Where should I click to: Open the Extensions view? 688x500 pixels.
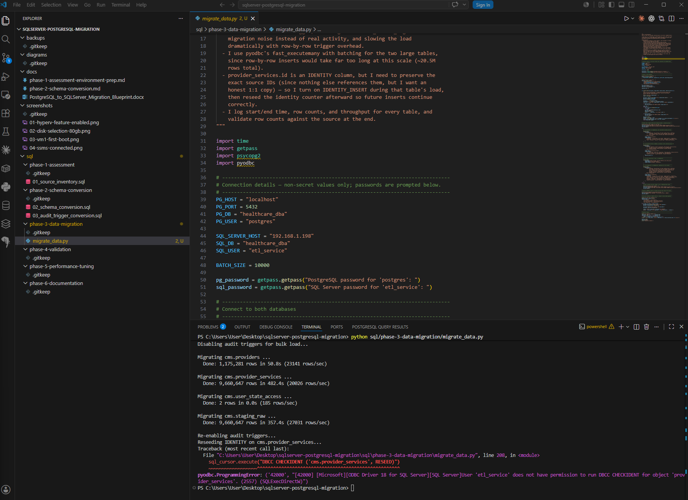coord(6,113)
